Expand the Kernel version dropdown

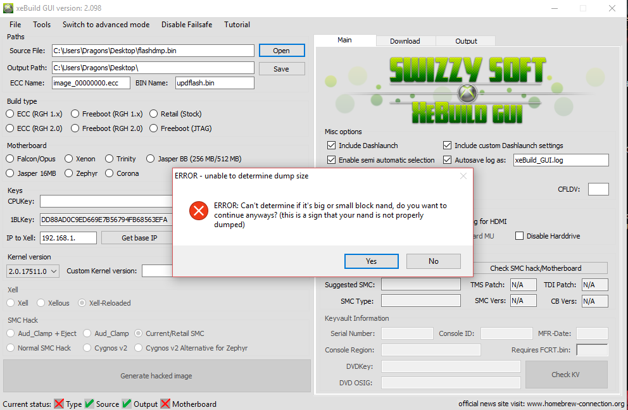pos(34,271)
